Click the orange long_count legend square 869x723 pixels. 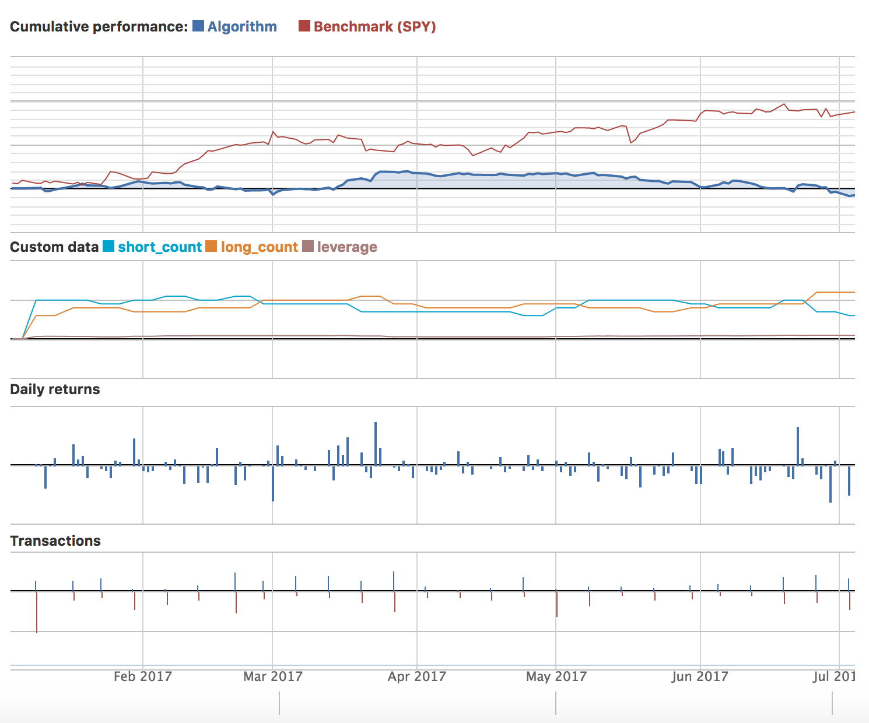click(211, 247)
